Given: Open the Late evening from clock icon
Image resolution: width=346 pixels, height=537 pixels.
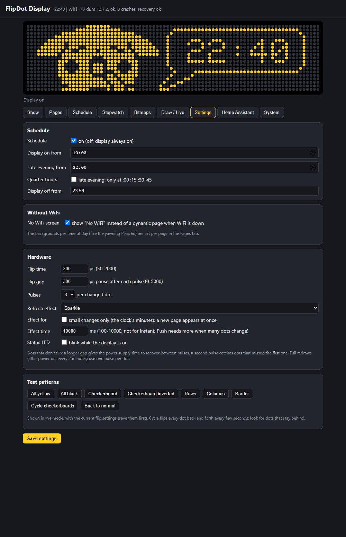Looking at the screenshot, I should pyautogui.click(x=312, y=167).
